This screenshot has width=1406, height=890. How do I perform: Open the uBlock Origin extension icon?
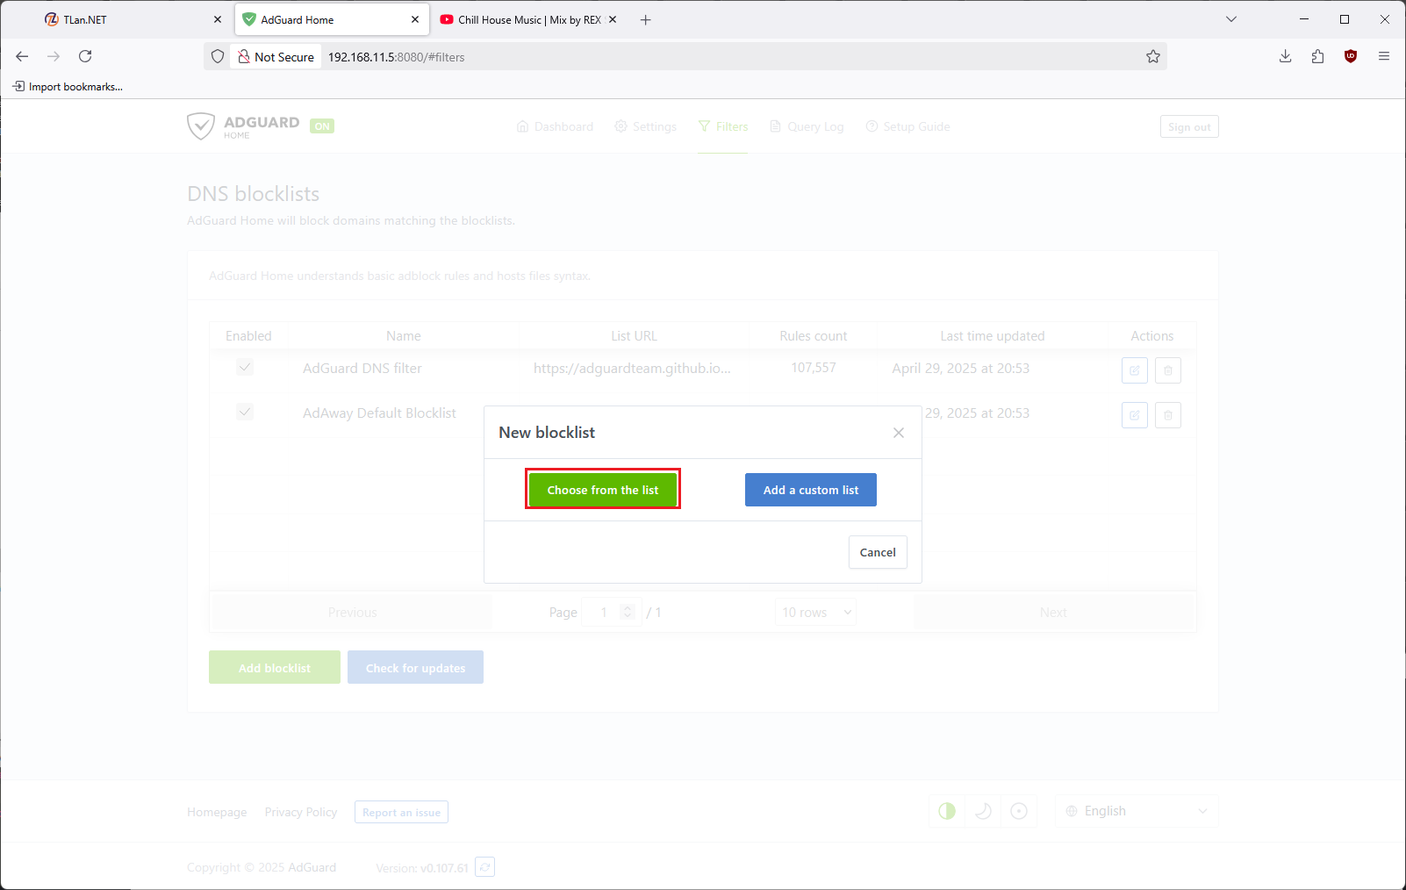(1351, 56)
